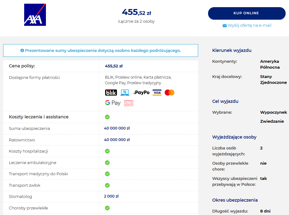This screenshot has height=215, width=289.
Task: Click the AXA insurer logo
Action: point(35,15)
